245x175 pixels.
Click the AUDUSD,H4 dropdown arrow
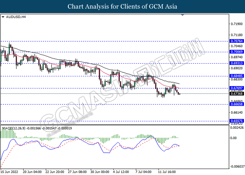(x=3, y=17)
